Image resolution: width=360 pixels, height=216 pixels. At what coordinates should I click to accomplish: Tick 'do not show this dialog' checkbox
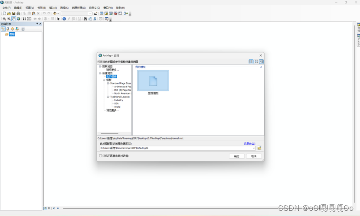point(100,156)
